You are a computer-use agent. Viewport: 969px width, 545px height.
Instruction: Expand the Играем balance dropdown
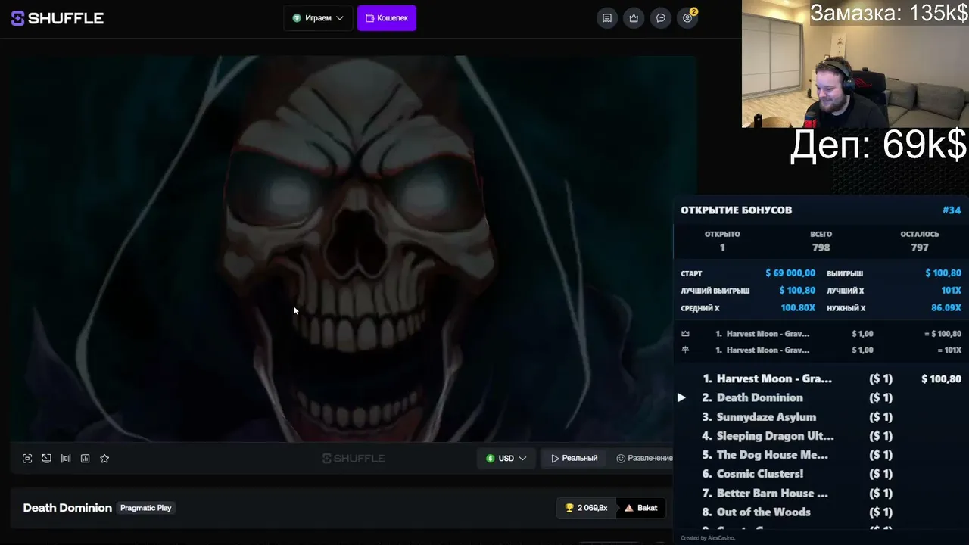coord(318,18)
